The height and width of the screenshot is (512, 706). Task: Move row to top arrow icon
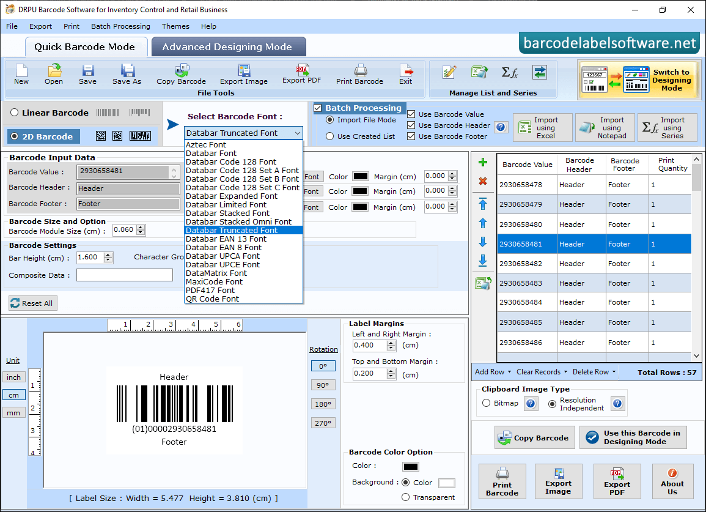click(x=483, y=204)
